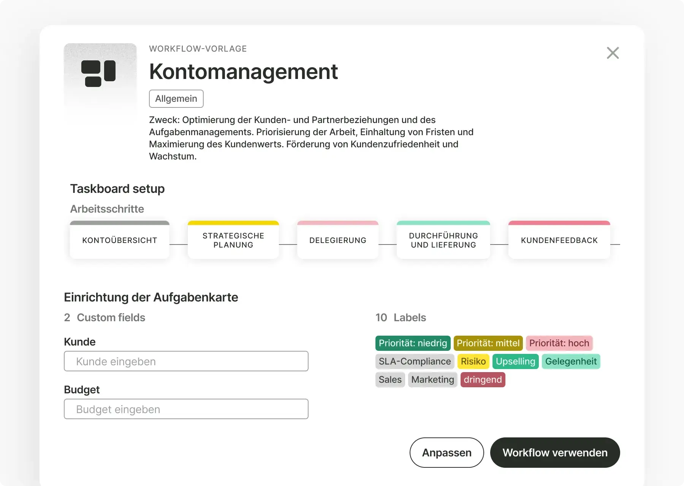
Task: Open the Durchführung und Lieferung step
Action: (443, 240)
